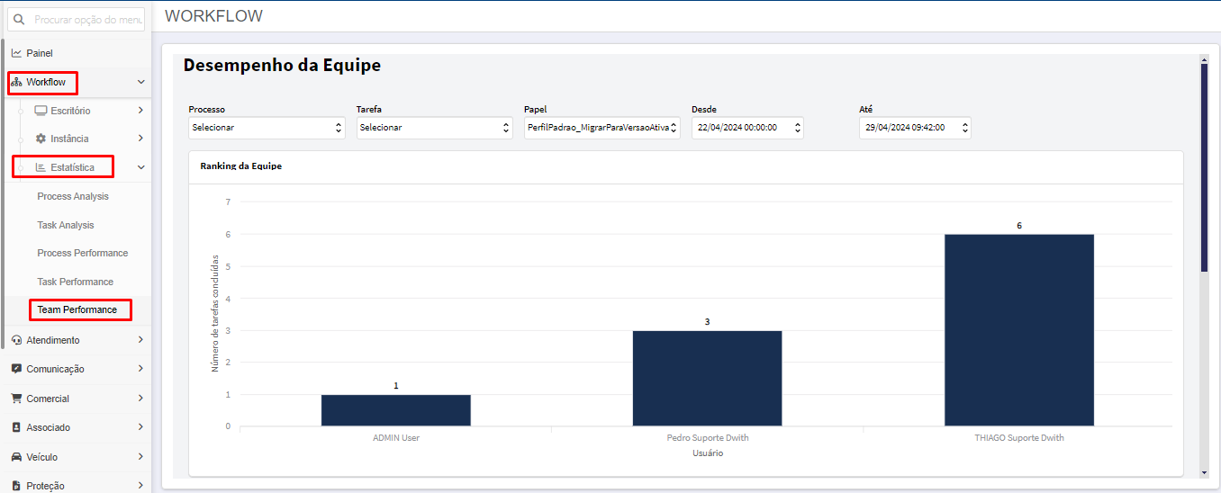Click the THIAGO Suporte Dwith bar
1221x493 pixels.
[1019, 330]
